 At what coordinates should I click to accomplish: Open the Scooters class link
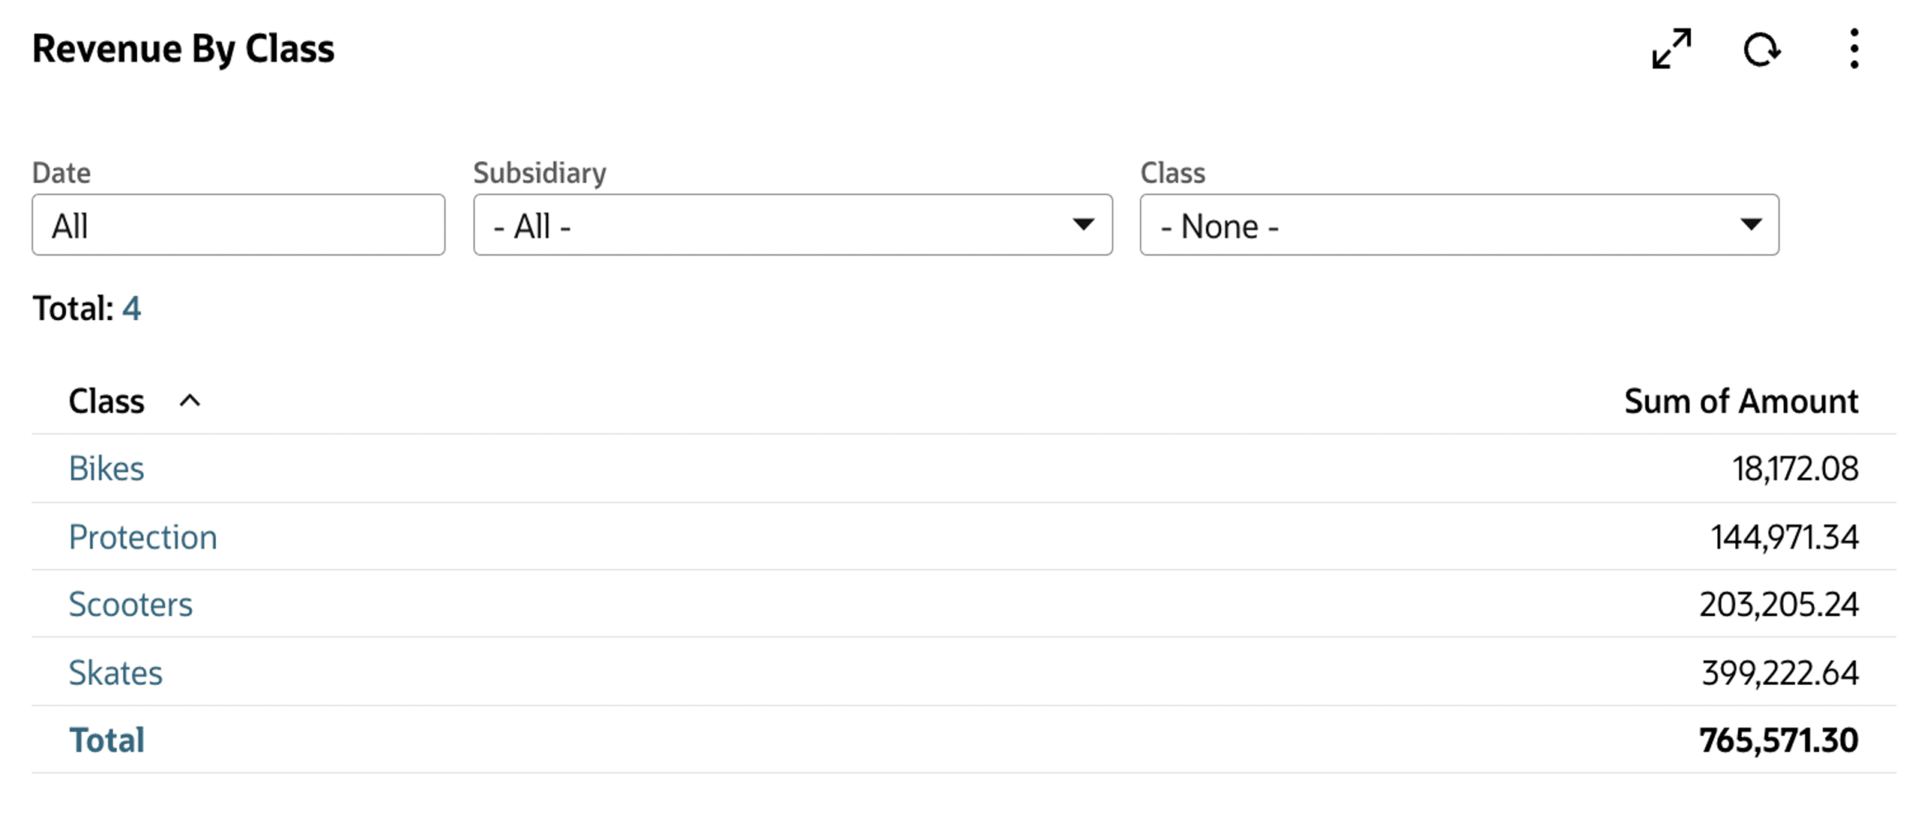point(131,604)
